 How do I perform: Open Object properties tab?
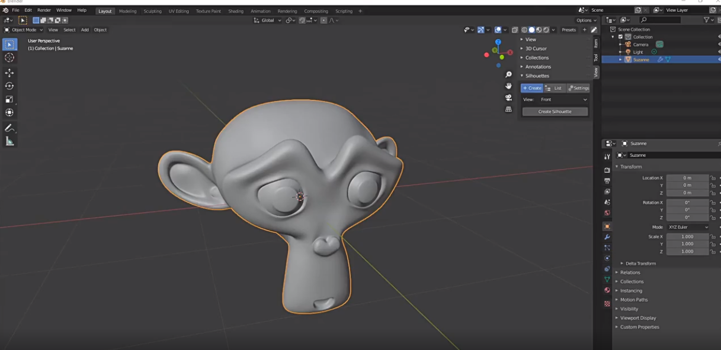tap(607, 226)
